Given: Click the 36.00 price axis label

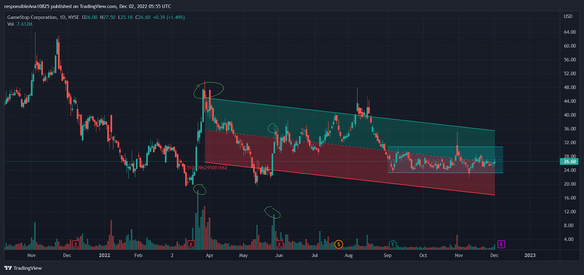Looking at the screenshot, I should tap(570, 129).
